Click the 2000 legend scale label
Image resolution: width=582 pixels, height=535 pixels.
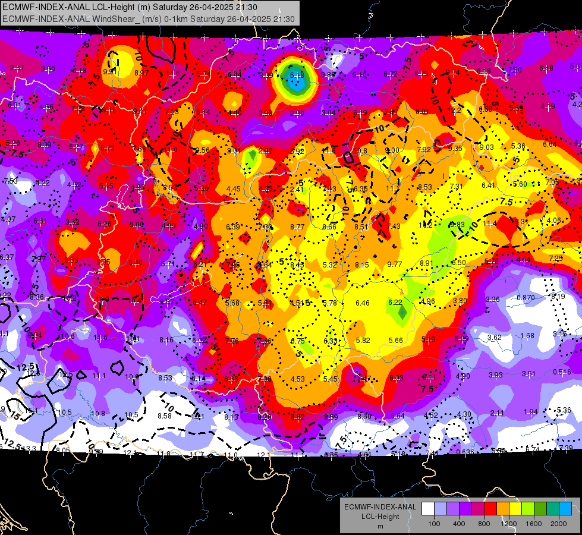click(559, 524)
